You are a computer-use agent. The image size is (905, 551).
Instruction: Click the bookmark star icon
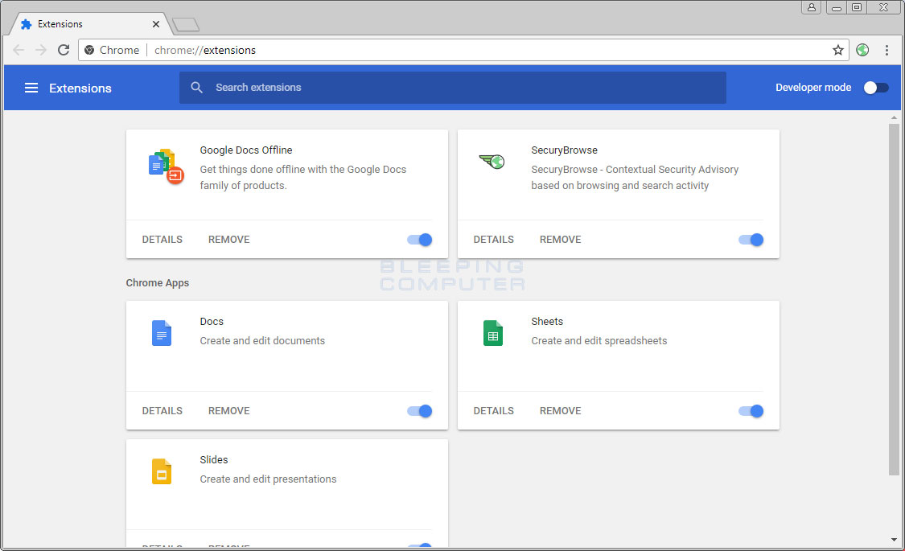[838, 49]
